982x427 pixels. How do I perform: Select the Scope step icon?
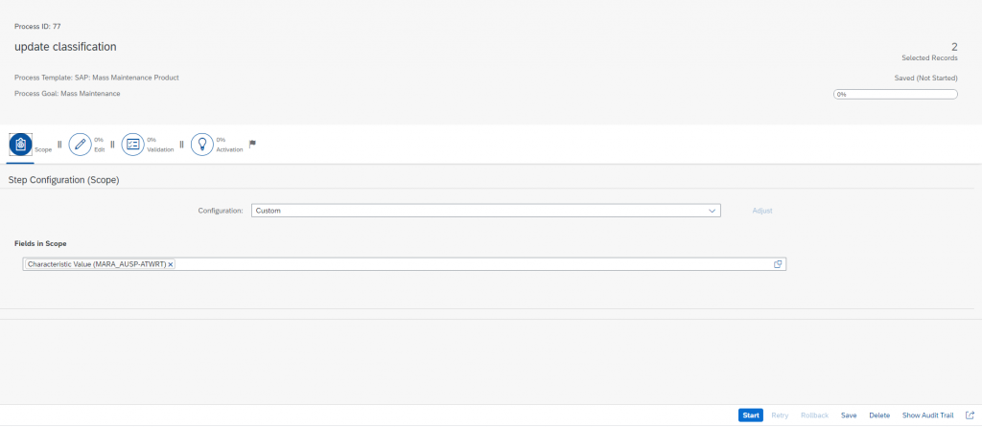[21, 145]
